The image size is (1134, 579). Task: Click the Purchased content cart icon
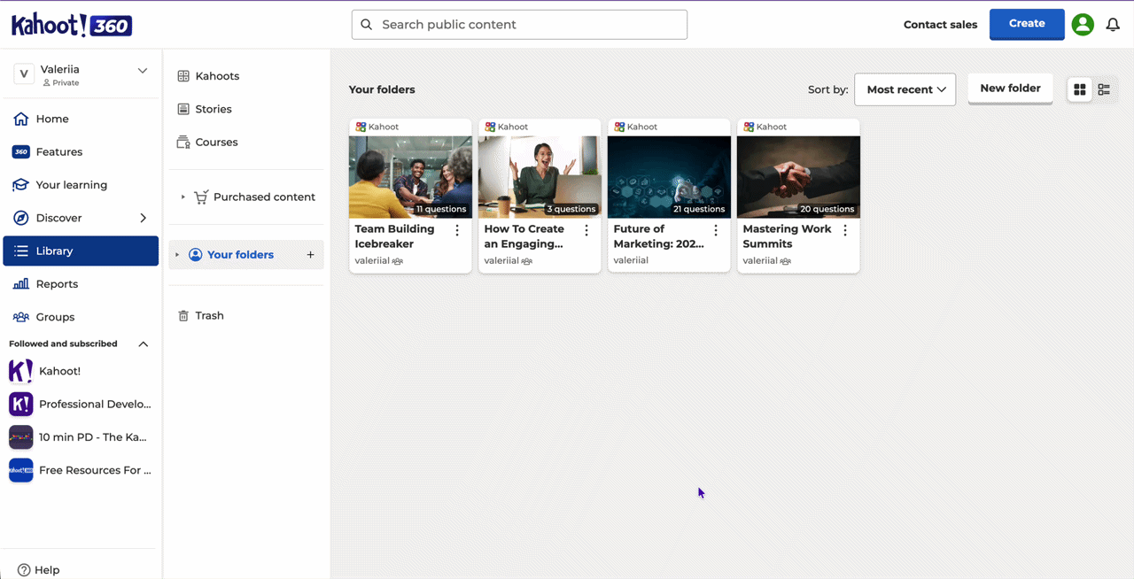[201, 197]
